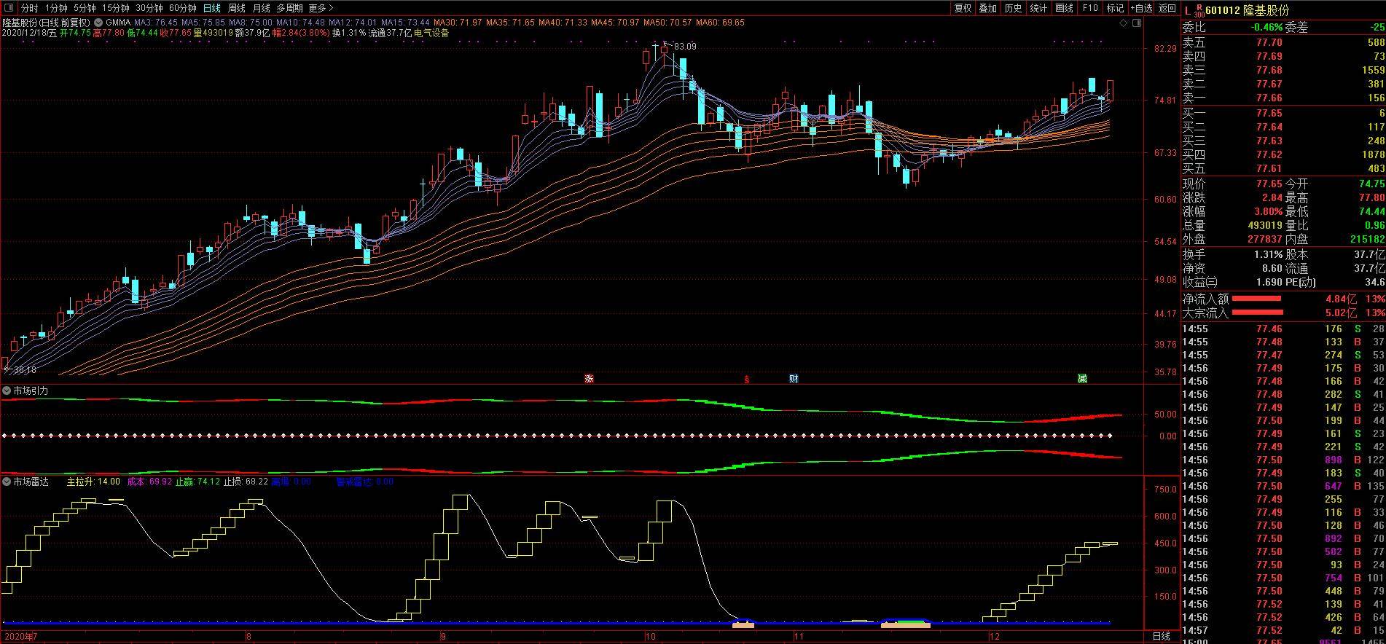The width and height of the screenshot is (1386, 644).
Task: Click the 日线 label at bottom right
Action: point(1162,636)
